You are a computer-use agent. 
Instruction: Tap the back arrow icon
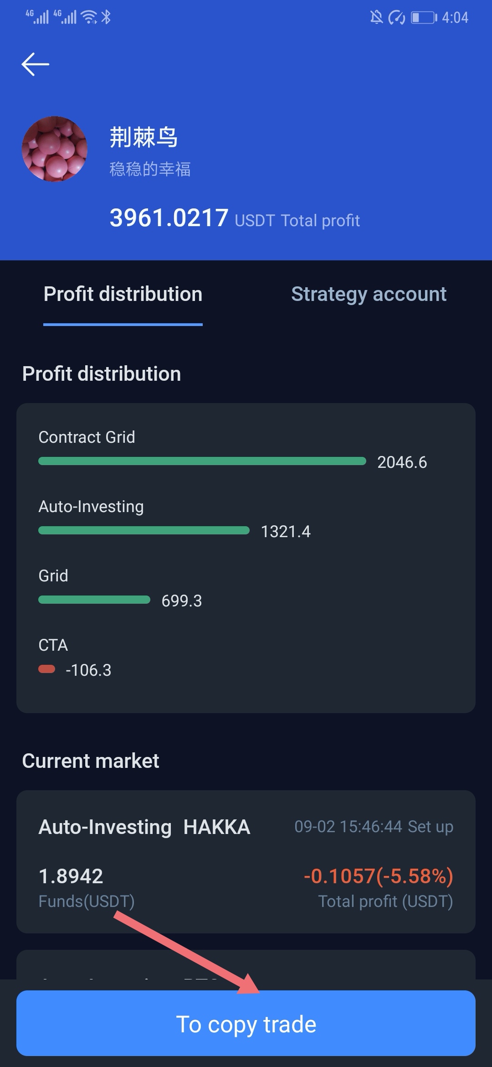[35, 64]
